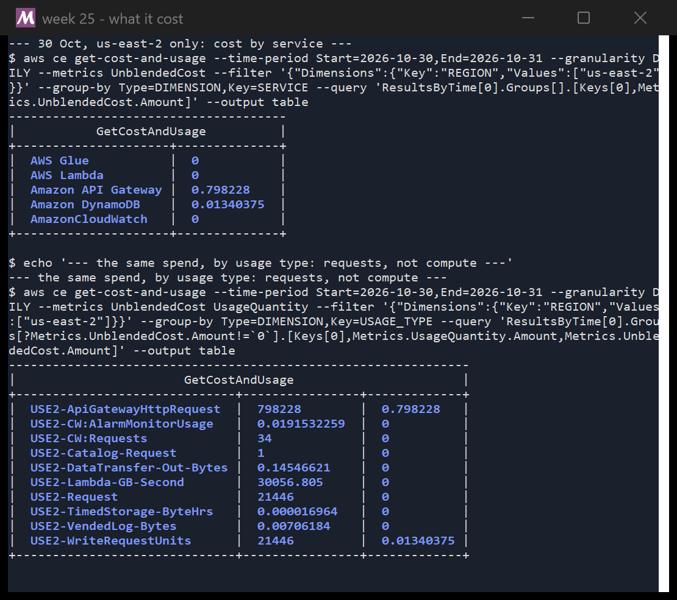This screenshot has height=600, width=677.
Task: Click the first 'aws ce get-cost-and-usage' command
Action: tap(334, 80)
